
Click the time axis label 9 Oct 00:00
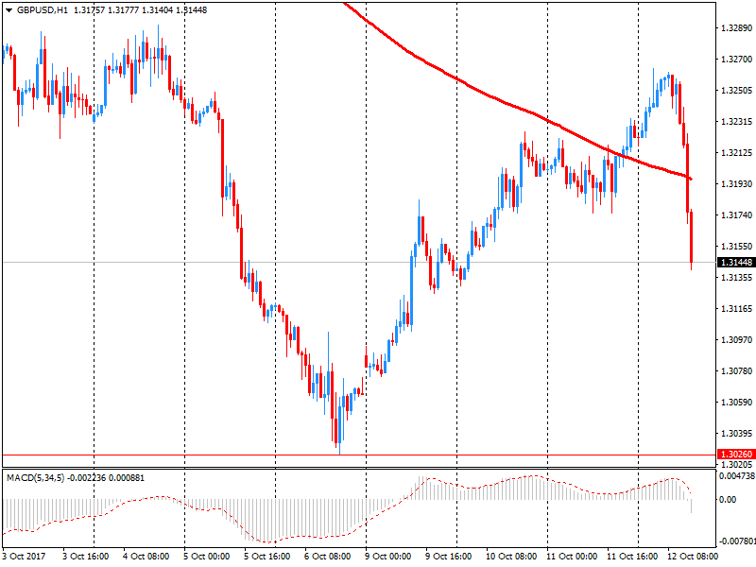388,556
